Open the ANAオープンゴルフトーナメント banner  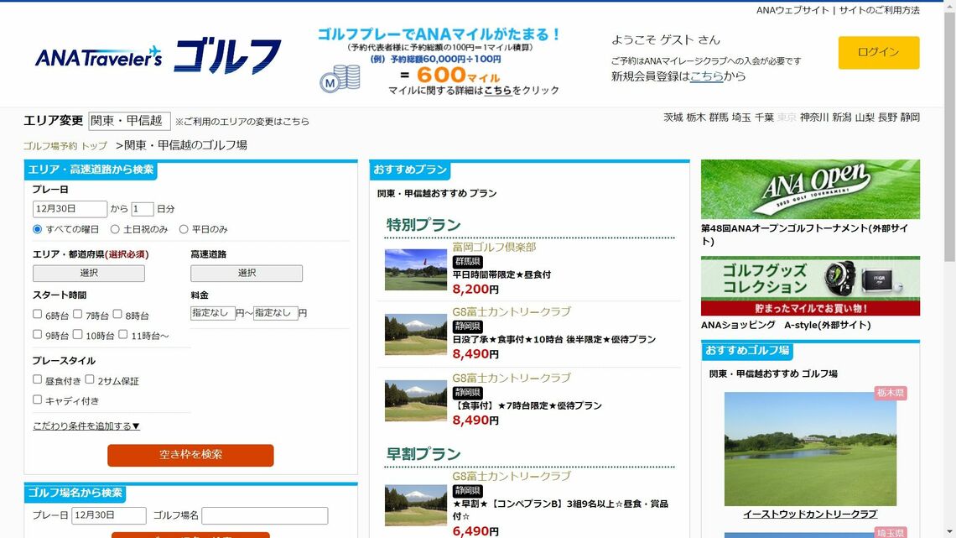coord(809,188)
